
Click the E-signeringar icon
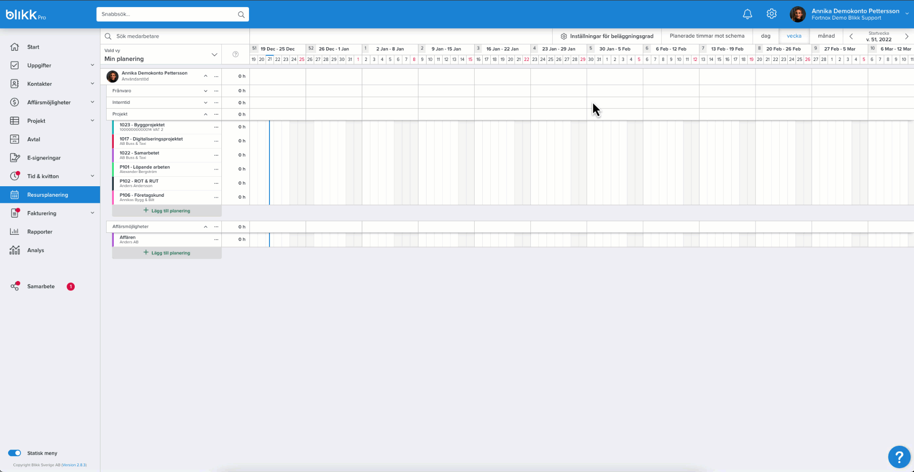pos(15,158)
